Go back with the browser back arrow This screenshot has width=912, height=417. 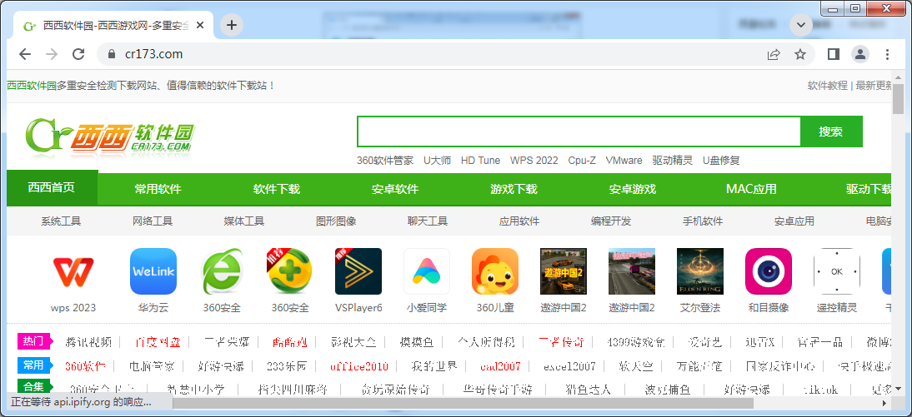click(24, 54)
